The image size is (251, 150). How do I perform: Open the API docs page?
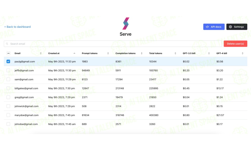(x=214, y=27)
